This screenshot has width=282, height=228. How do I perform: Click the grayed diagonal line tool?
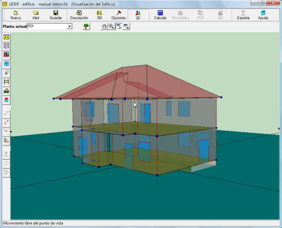pos(6,113)
